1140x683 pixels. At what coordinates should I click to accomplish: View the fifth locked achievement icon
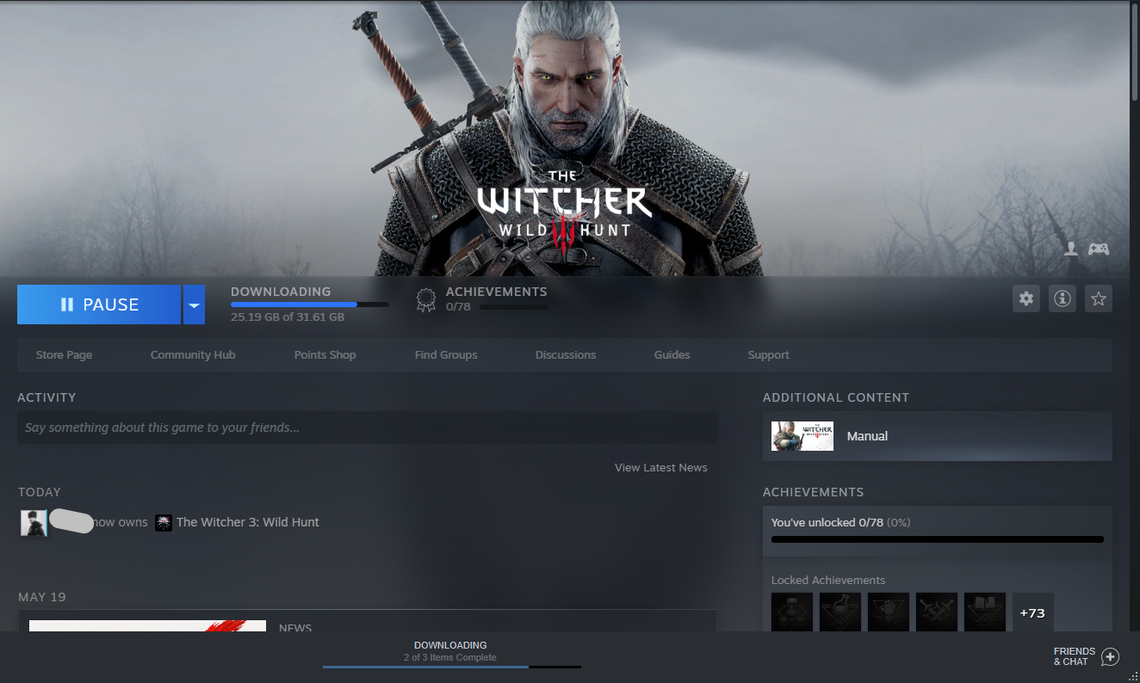coord(985,612)
